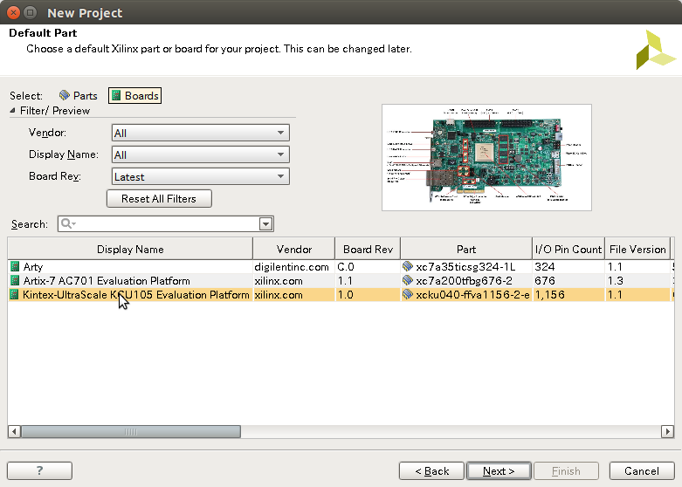Click the 324 pin count cell
Viewport: 682px width, 487px height.
568,266
